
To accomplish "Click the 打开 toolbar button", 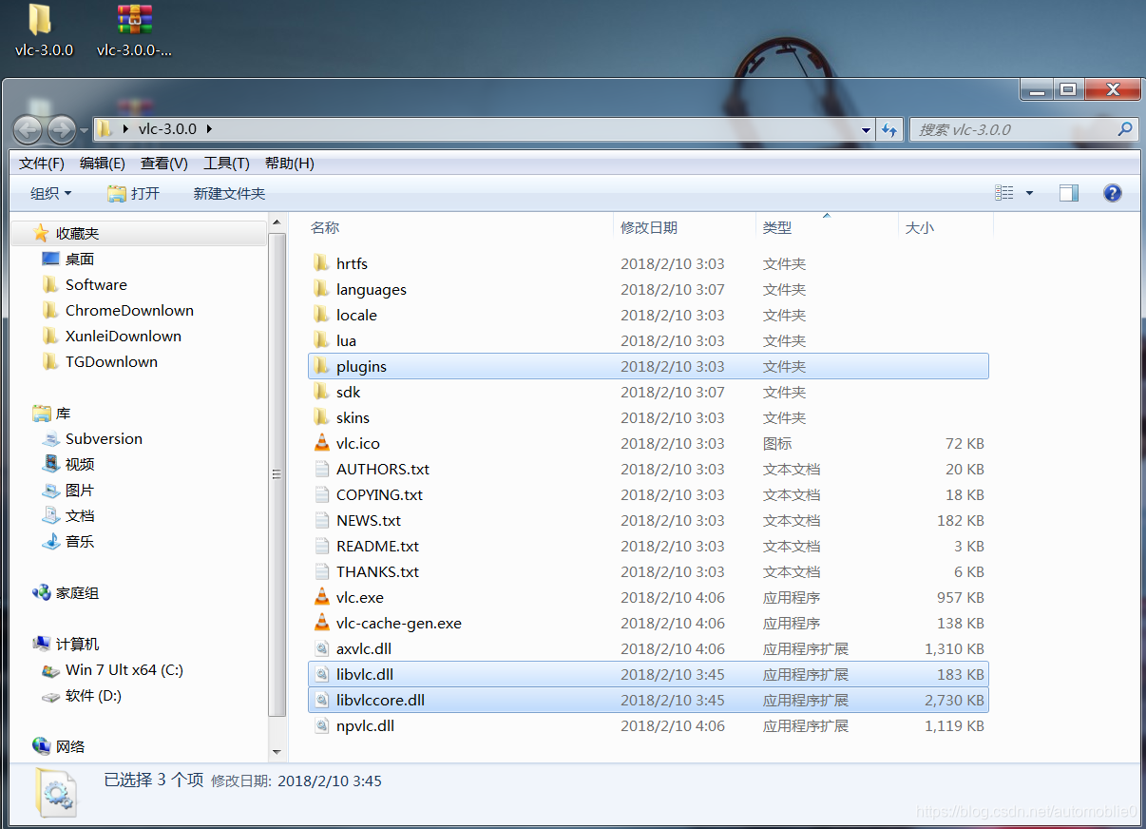I will pos(134,193).
